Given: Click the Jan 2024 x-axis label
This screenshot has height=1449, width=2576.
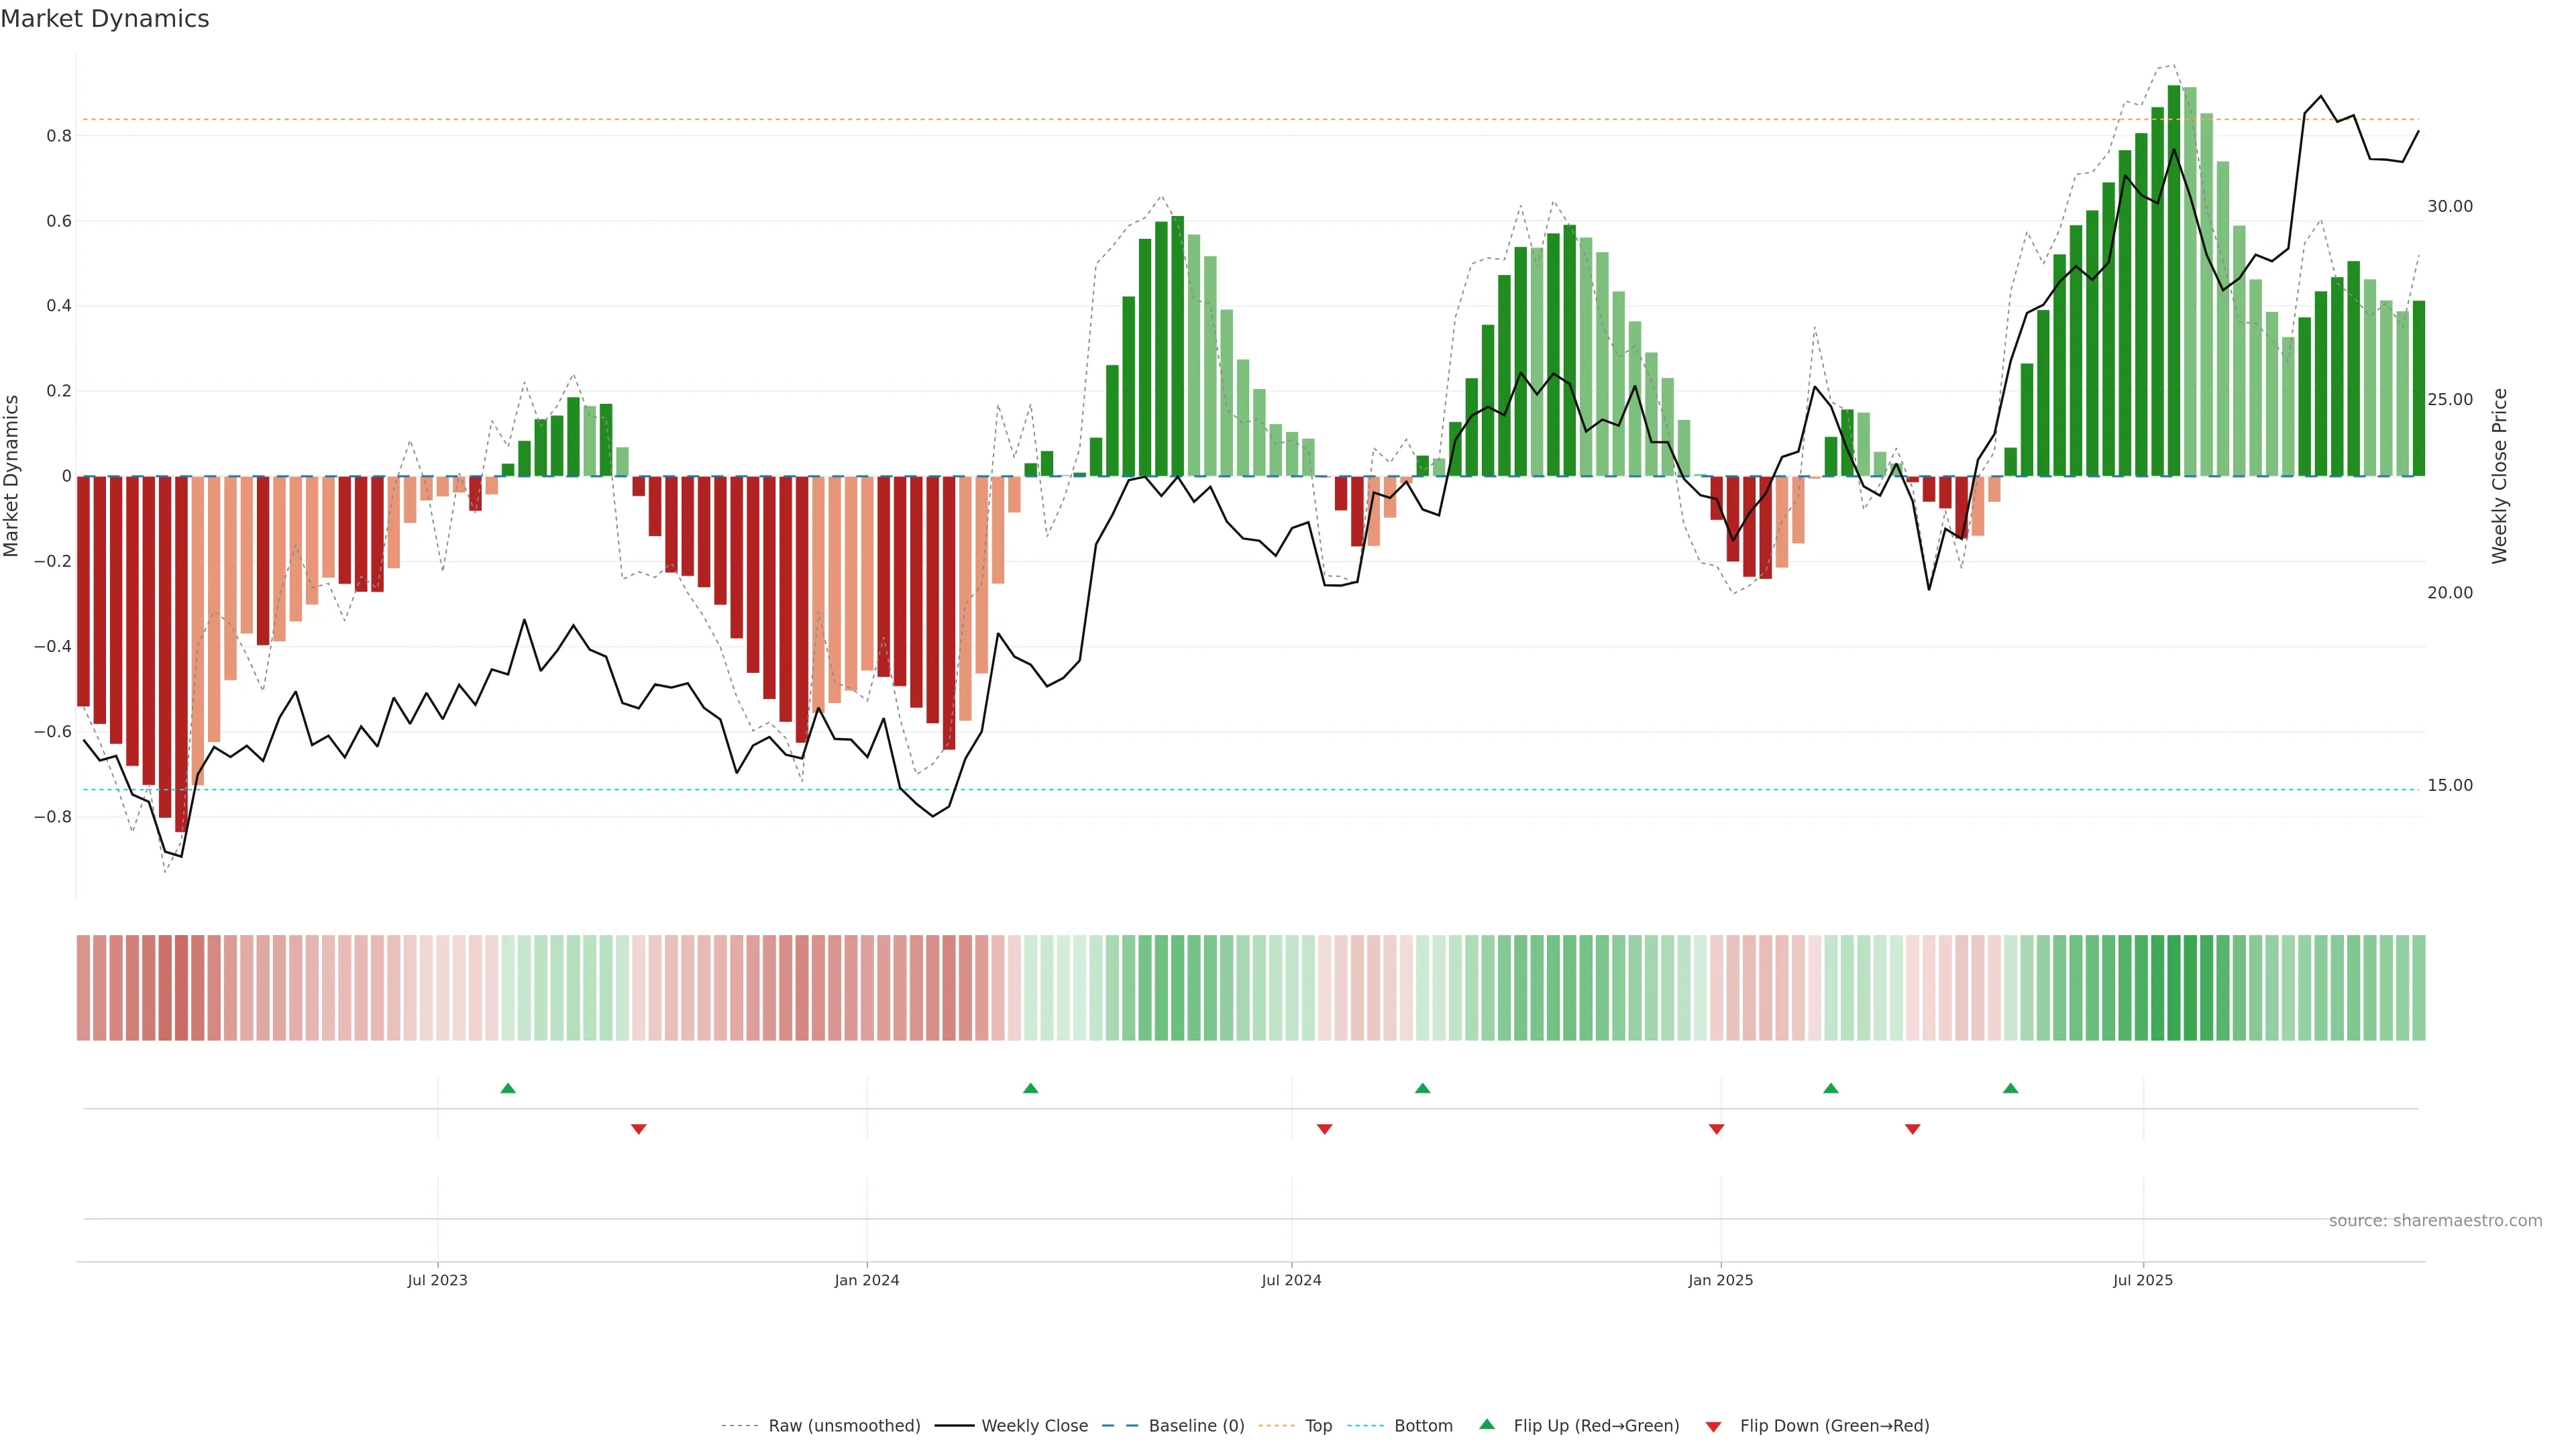Looking at the screenshot, I should (867, 1280).
